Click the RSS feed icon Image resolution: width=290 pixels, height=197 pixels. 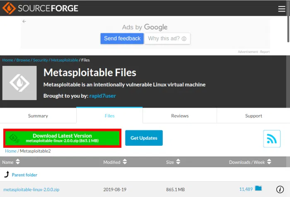(x=272, y=139)
